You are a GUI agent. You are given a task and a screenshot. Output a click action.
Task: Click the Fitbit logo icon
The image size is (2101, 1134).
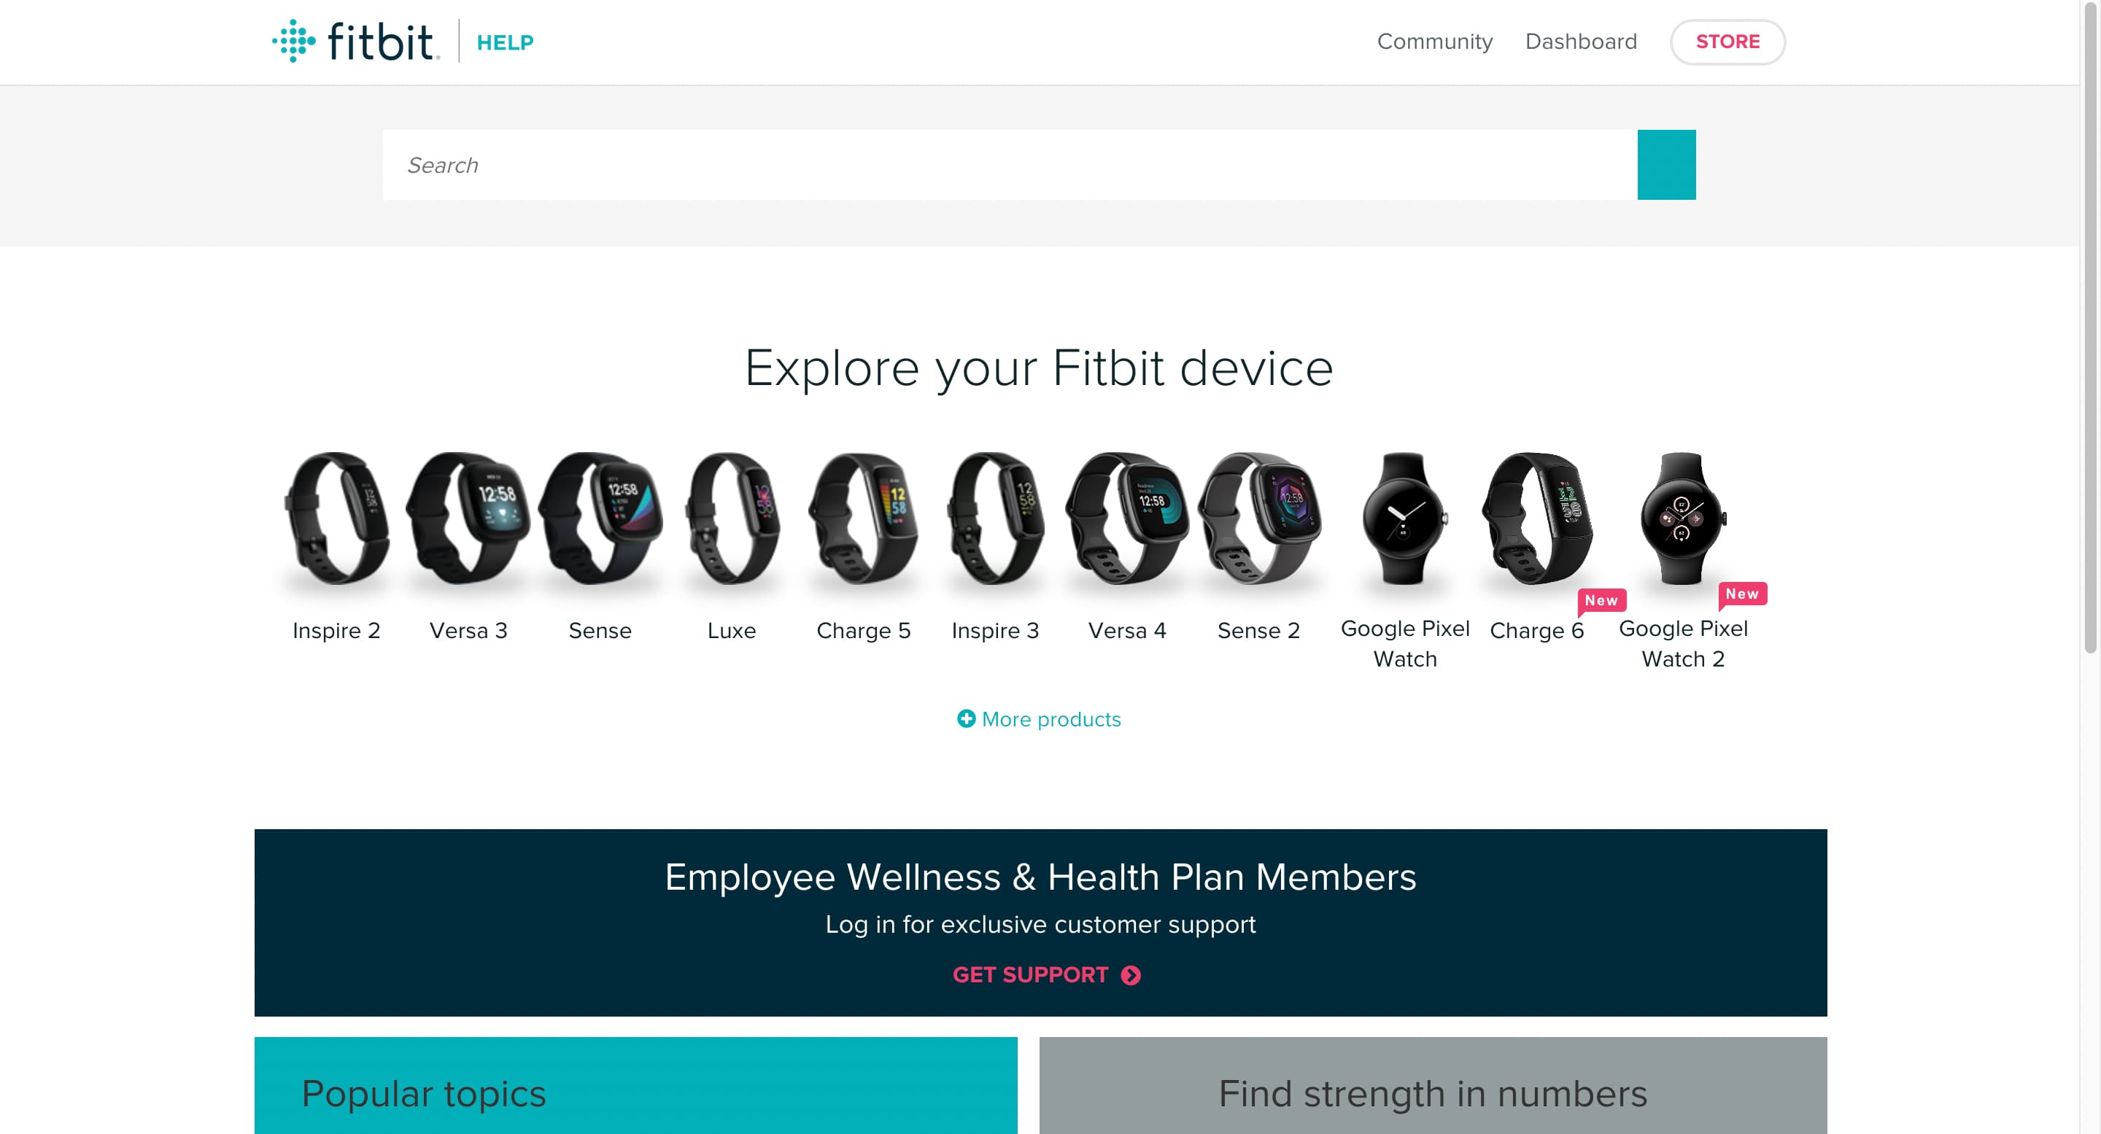[293, 41]
